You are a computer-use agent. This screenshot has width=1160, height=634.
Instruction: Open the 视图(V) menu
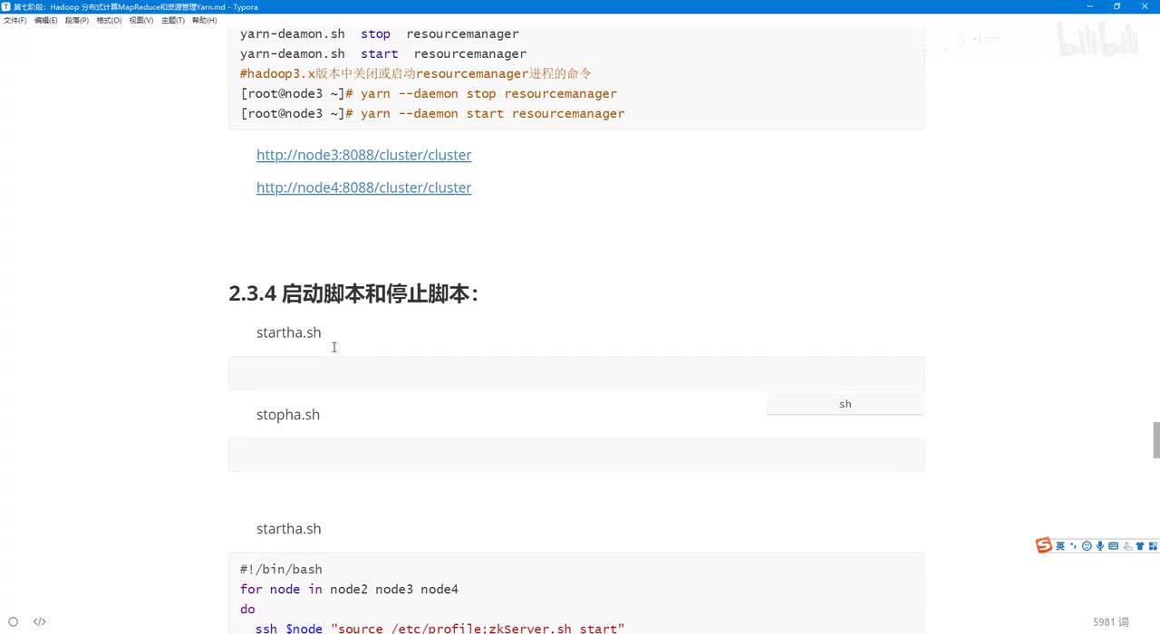(x=140, y=20)
